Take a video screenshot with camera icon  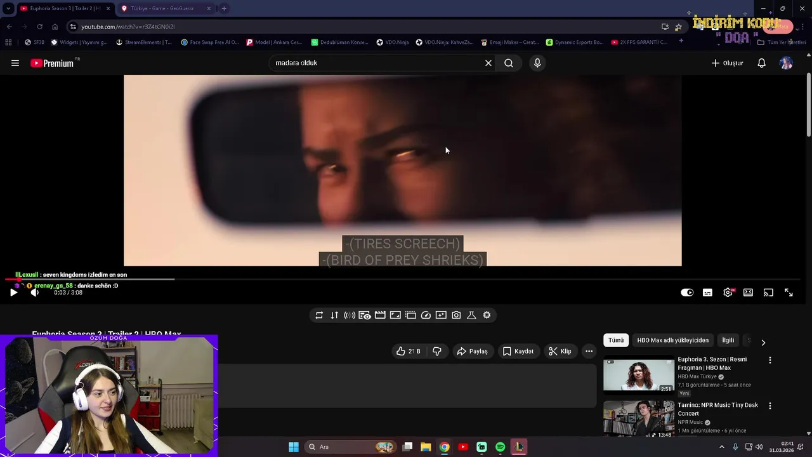tap(456, 315)
